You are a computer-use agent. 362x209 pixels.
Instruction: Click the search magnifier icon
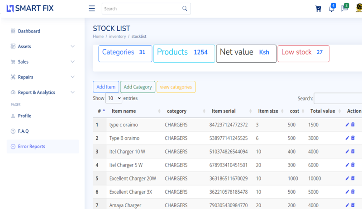185,9
